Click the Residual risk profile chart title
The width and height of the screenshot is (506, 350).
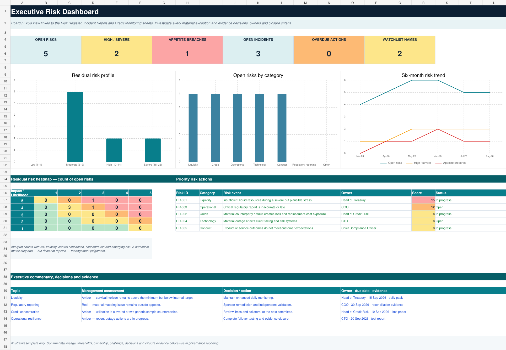pos(93,75)
